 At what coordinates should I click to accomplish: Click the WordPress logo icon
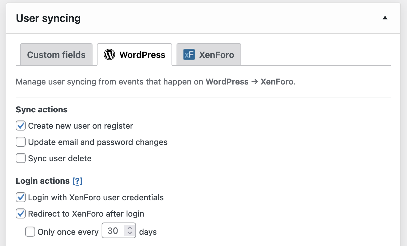coord(109,55)
